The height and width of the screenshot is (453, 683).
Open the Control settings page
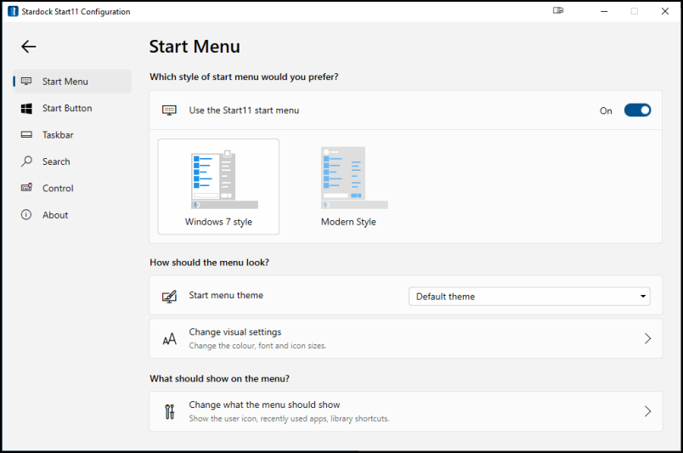tap(72, 188)
